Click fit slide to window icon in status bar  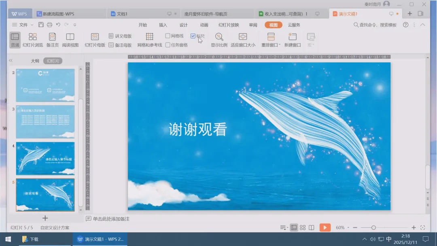pos(422,228)
